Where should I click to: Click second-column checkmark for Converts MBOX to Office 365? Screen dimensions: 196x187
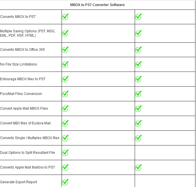pos(138,50)
